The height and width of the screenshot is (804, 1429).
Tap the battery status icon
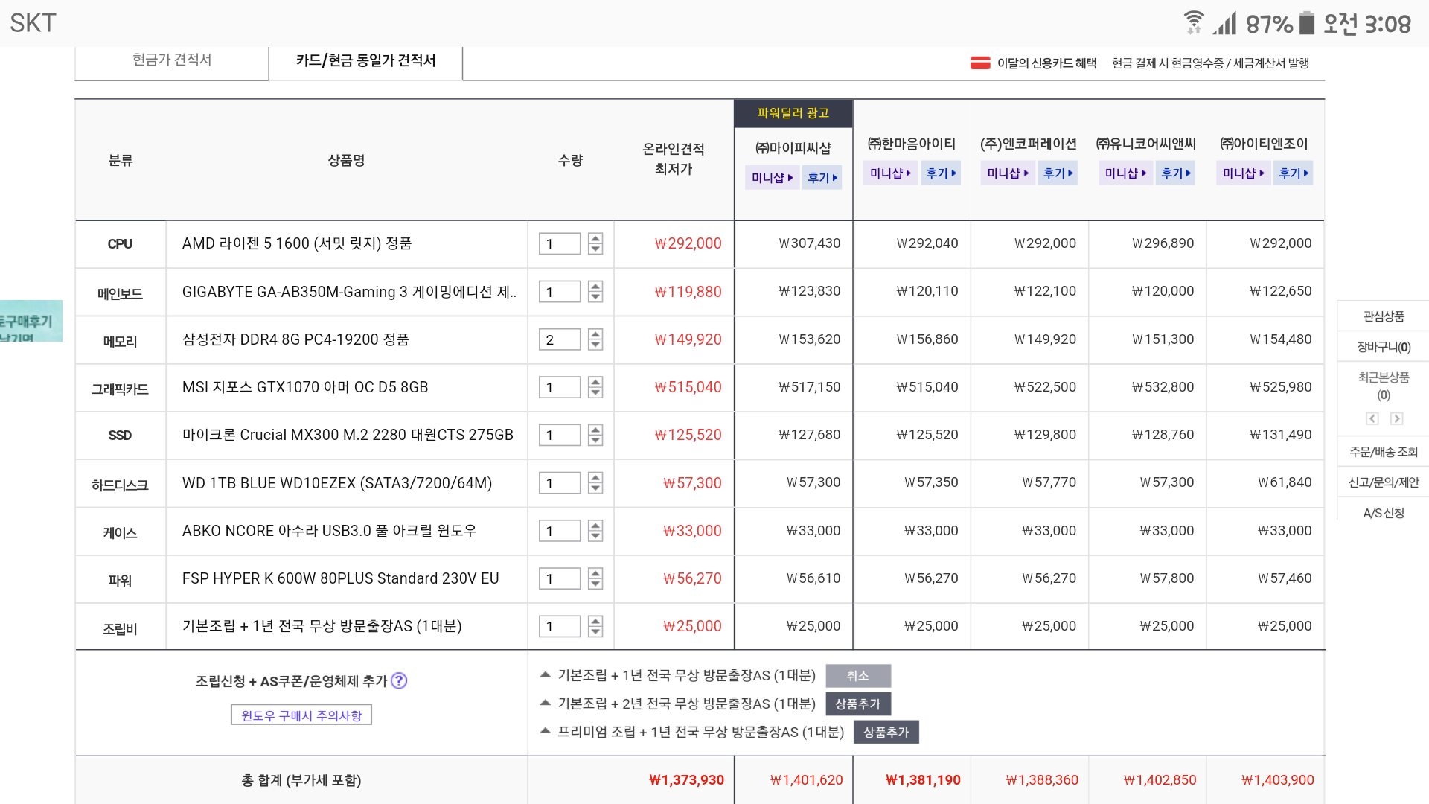point(1307,23)
